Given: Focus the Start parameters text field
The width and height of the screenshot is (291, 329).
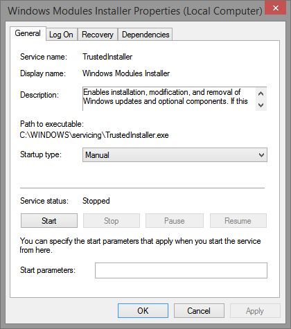Looking at the screenshot, I should (x=181, y=270).
